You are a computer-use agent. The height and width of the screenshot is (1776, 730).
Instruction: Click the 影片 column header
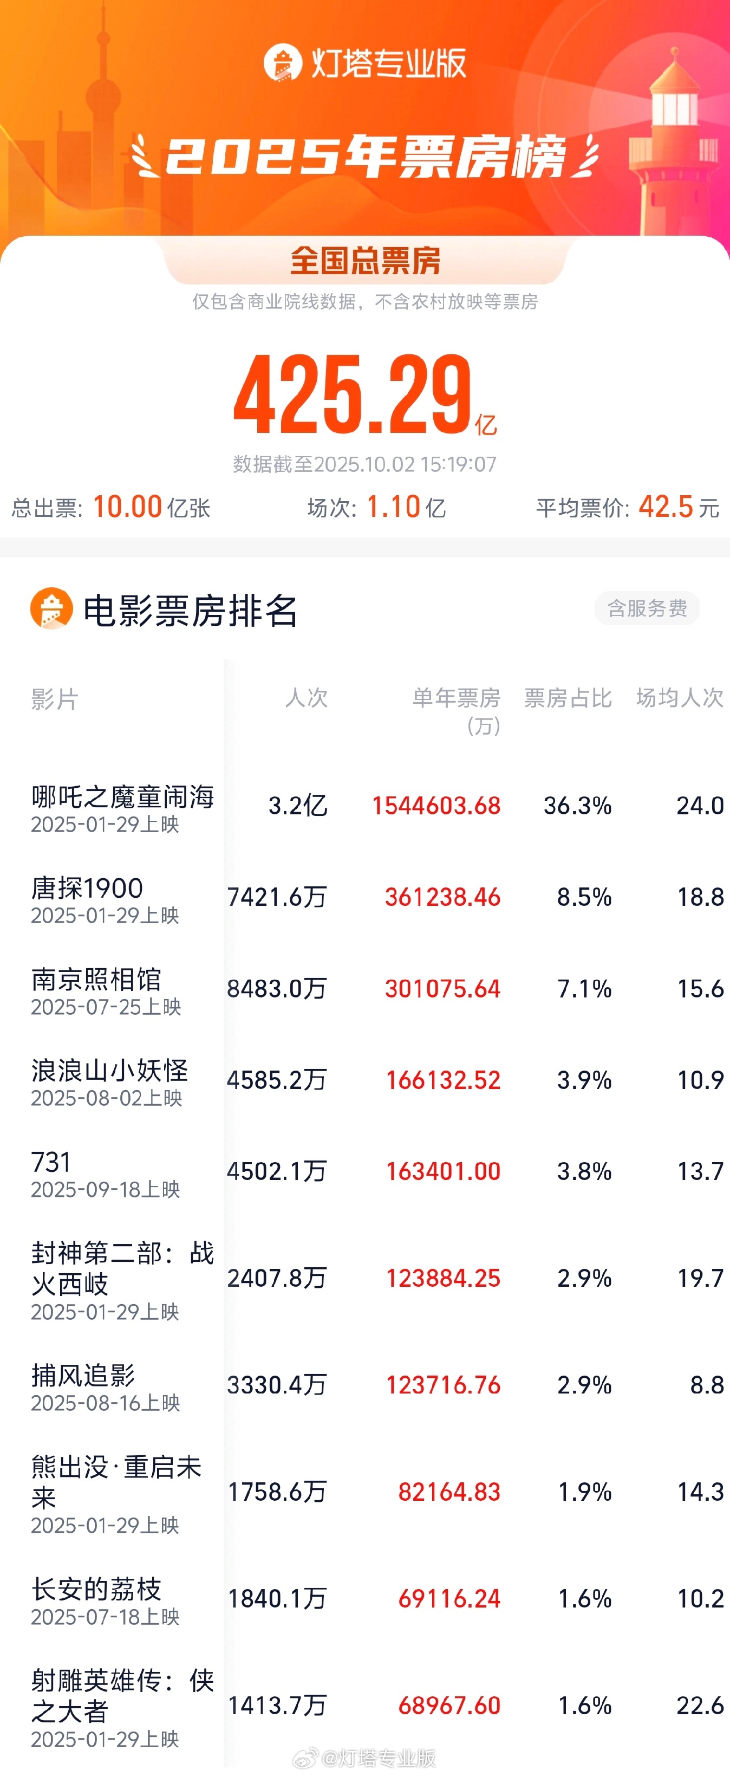[55, 699]
